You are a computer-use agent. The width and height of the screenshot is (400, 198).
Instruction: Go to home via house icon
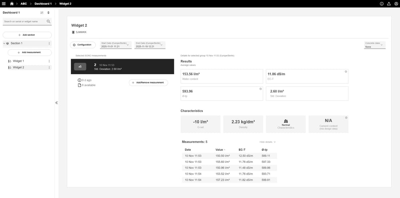click(12, 4)
